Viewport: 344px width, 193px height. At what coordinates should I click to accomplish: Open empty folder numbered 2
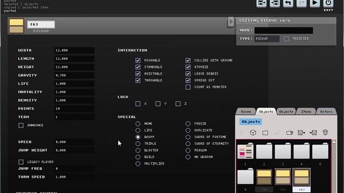[x=264, y=151]
